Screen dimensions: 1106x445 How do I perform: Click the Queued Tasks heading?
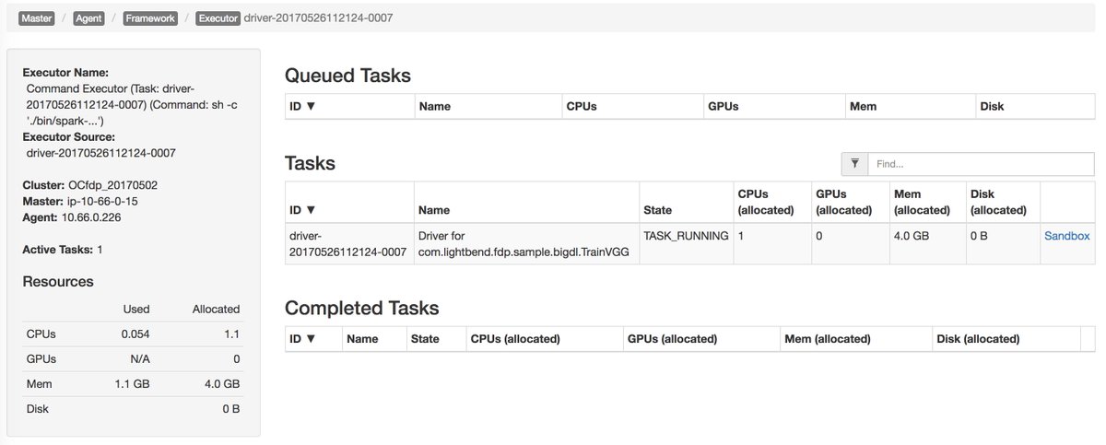pos(347,76)
